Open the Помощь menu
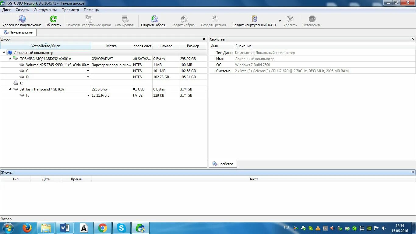416x234 pixels. [91, 10]
